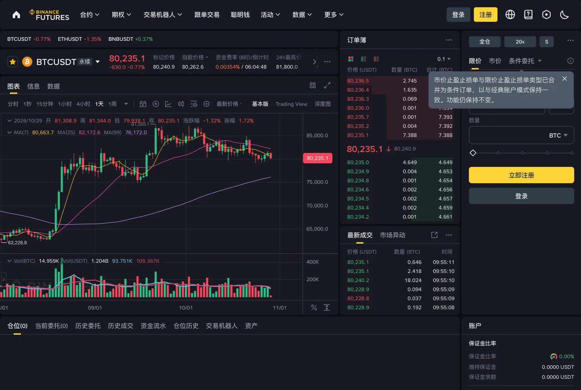The height and width of the screenshot is (390, 581).
Task: Open the technical indicators chart icon
Action: coord(168,104)
